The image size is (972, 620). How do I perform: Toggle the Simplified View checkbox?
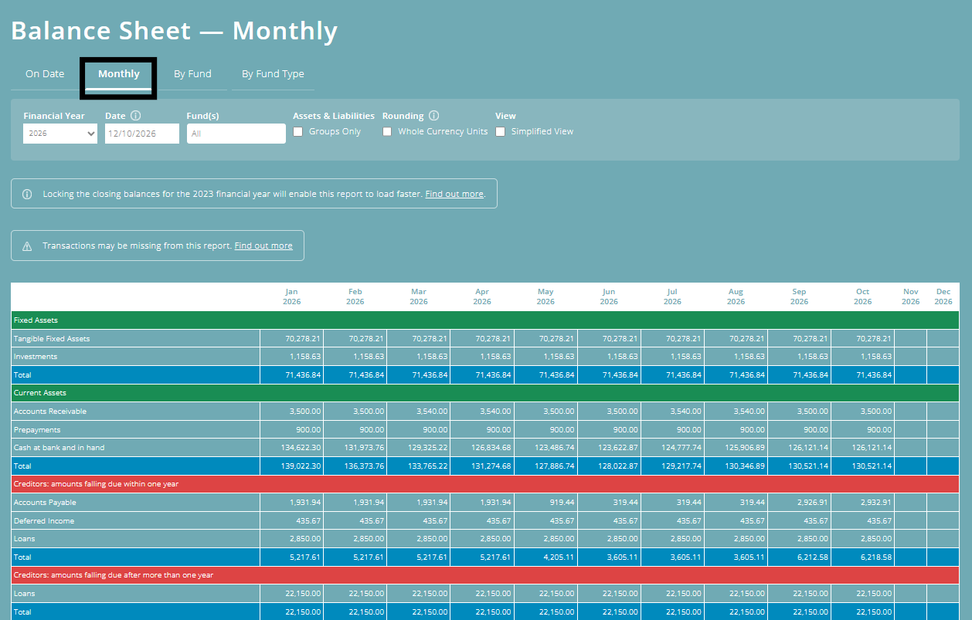tap(501, 132)
